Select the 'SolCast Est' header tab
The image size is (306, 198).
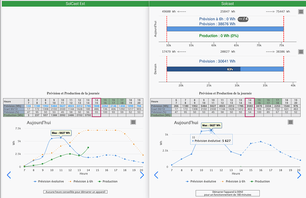click(x=75, y=4)
